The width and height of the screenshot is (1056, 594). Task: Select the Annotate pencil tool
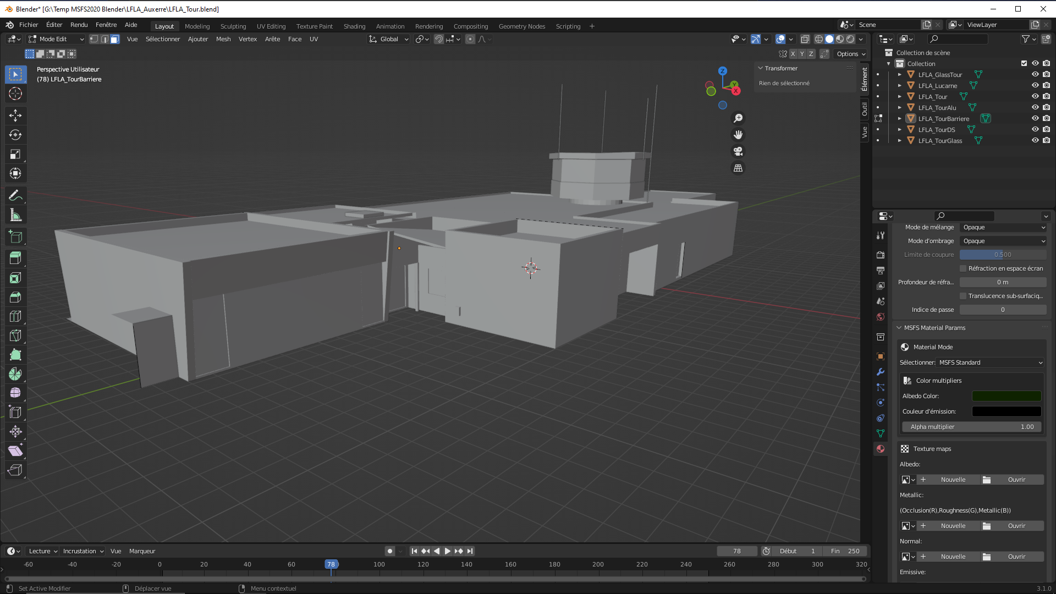15,196
